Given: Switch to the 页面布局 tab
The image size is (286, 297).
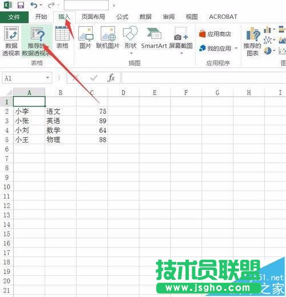Looking at the screenshot, I should [x=93, y=17].
